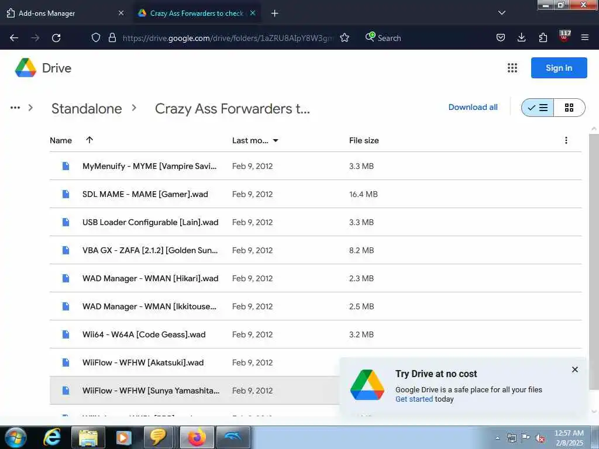Viewport: 599px width, 449px height.
Task: Open the Standalone folder breadcrumb
Action: point(87,109)
